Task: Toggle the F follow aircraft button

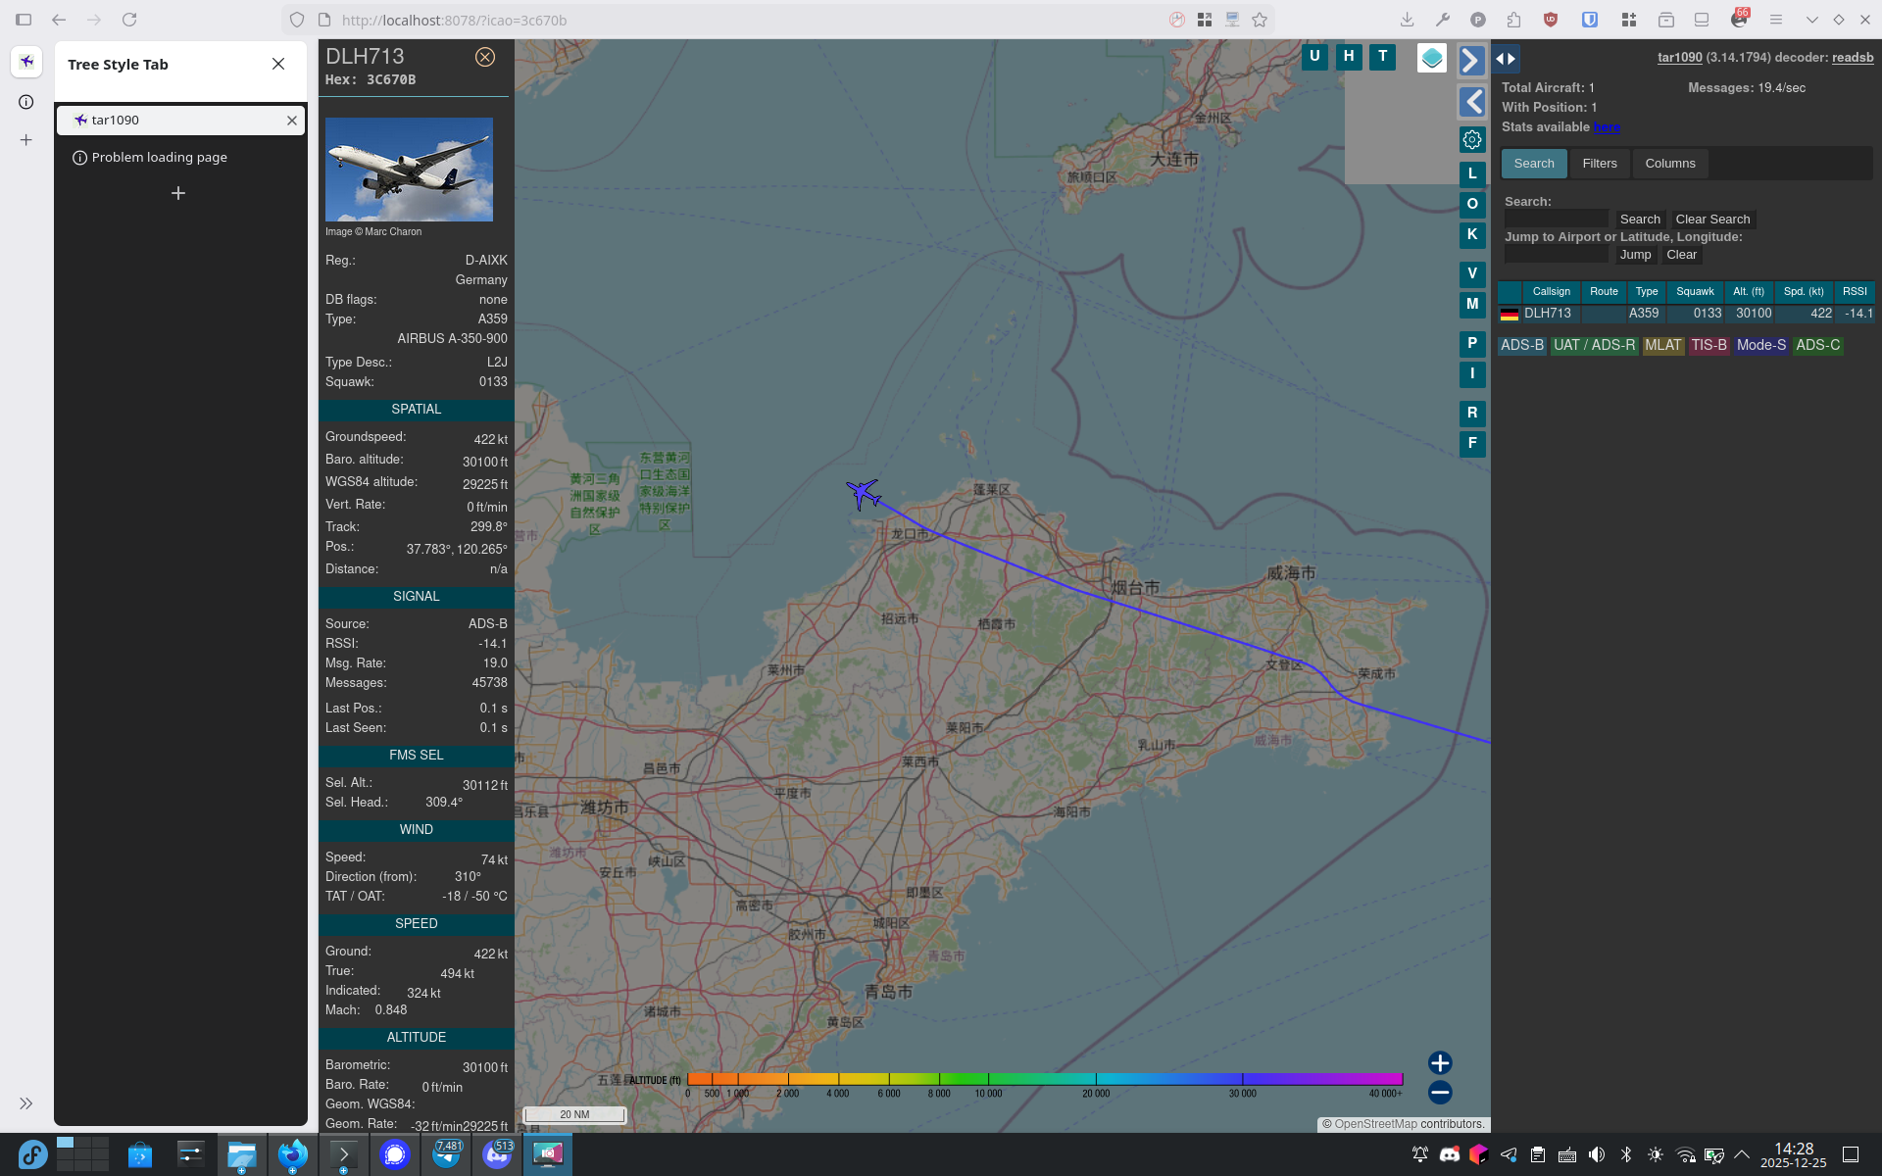Action: 1471,443
